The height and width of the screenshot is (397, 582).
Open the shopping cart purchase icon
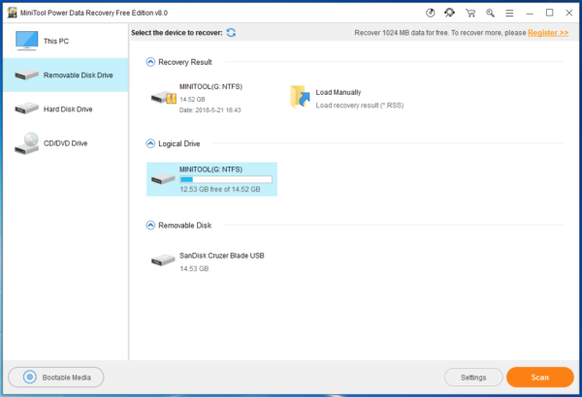coord(470,13)
